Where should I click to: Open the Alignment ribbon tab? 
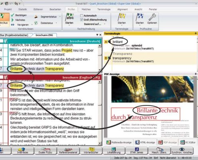click(x=122, y=9)
